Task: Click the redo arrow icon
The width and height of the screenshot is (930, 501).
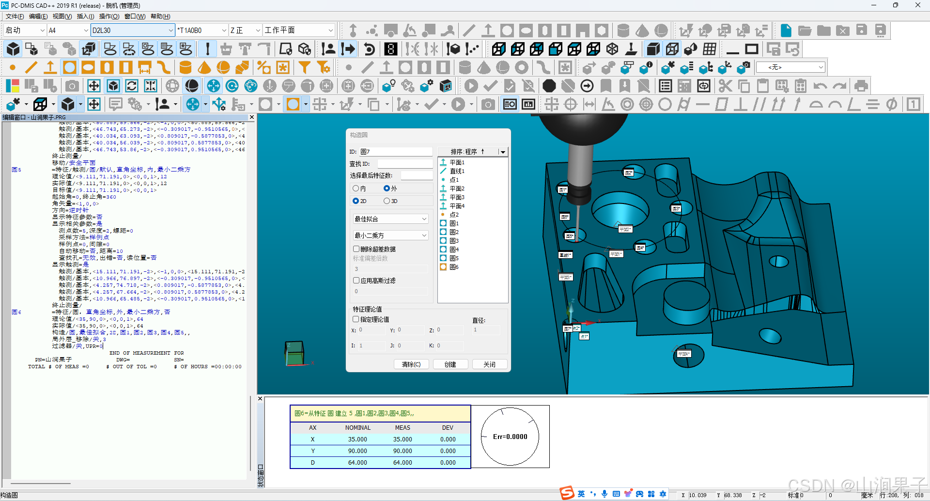Action: [x=839, y=86]
